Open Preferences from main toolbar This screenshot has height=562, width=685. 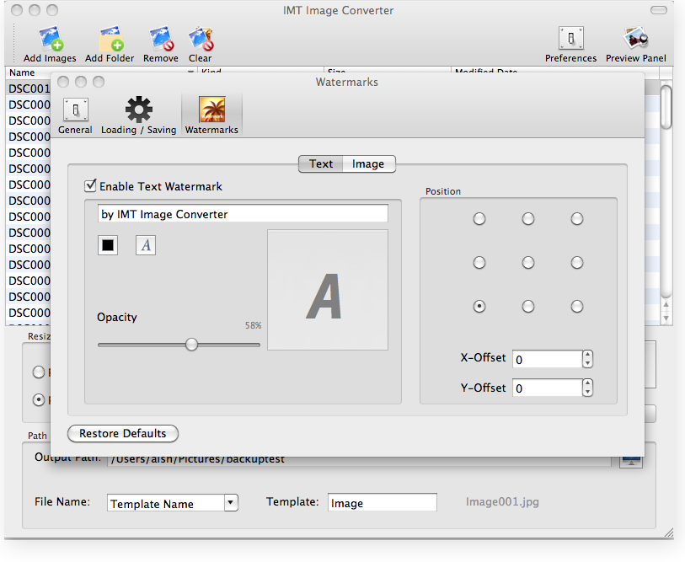pyautogui.click(x=570, y=44)
